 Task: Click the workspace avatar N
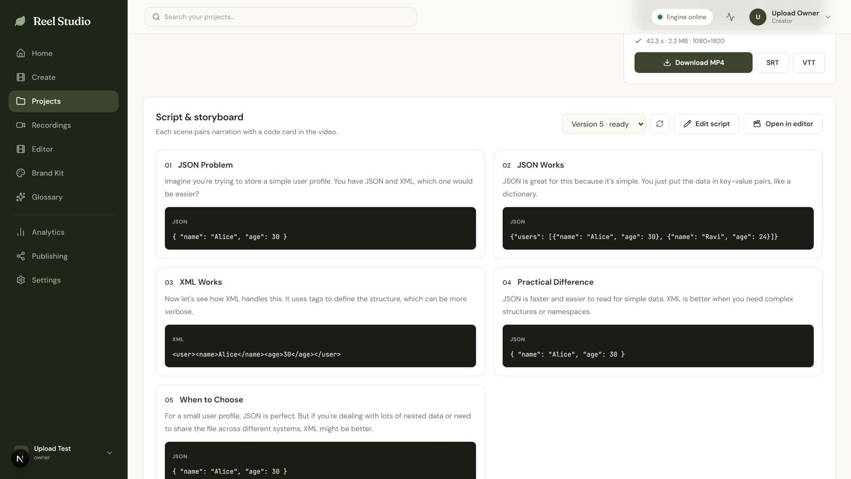20,458
